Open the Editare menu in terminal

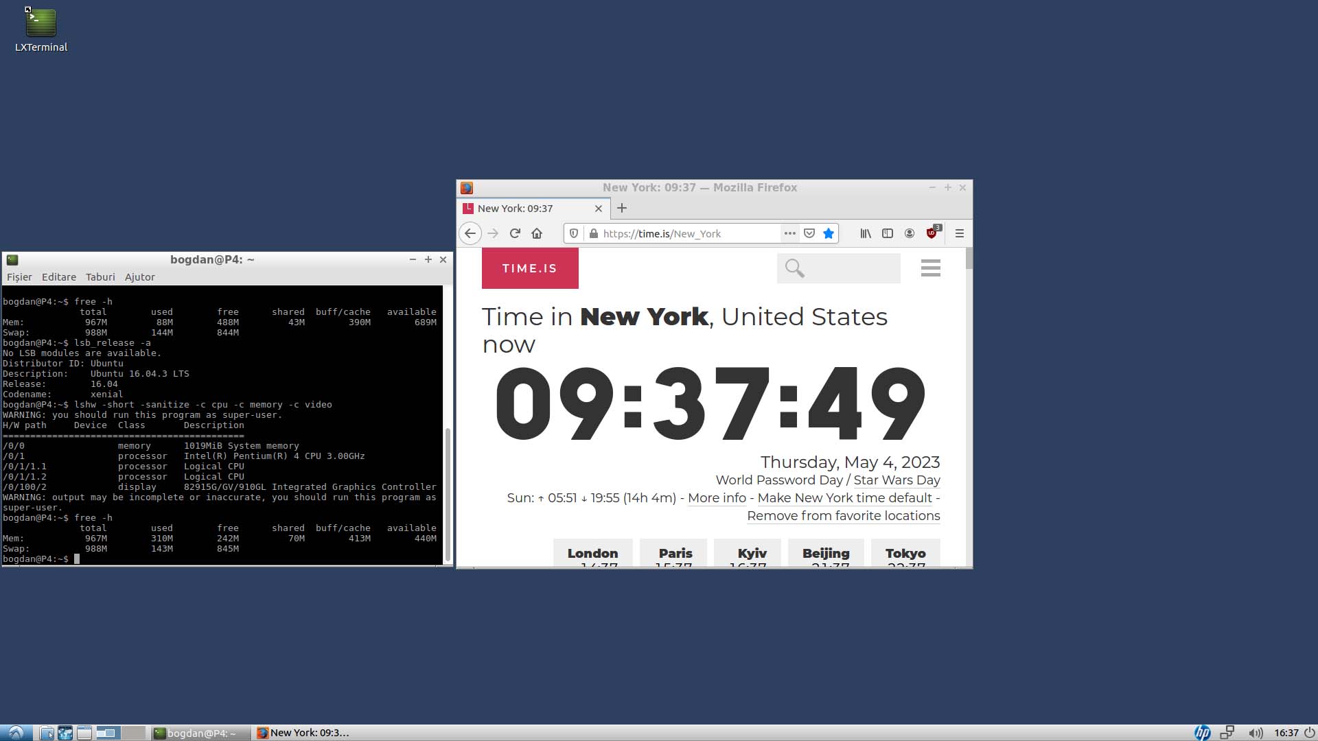58,277
